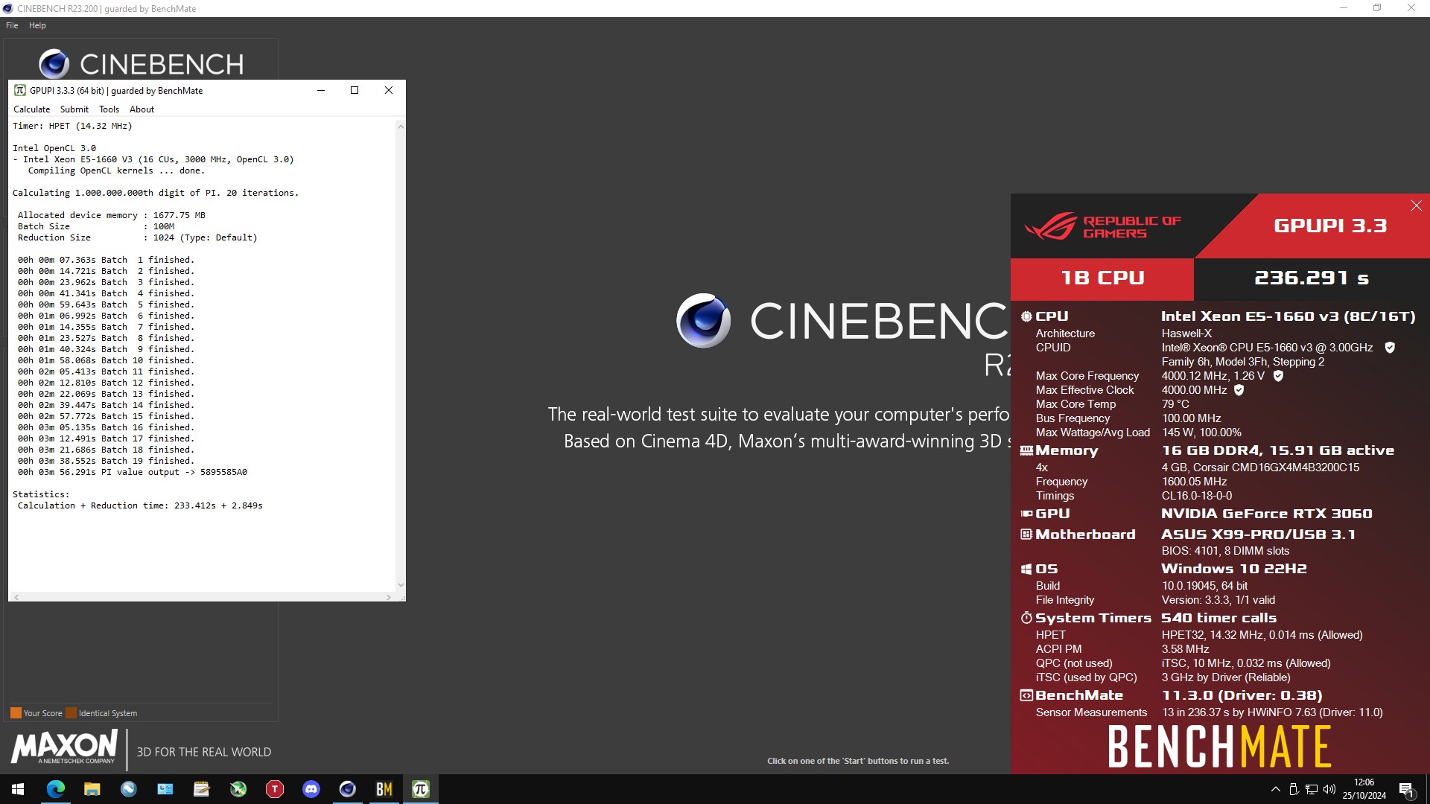Open the volume control in system tray

tap(1329, 789)
